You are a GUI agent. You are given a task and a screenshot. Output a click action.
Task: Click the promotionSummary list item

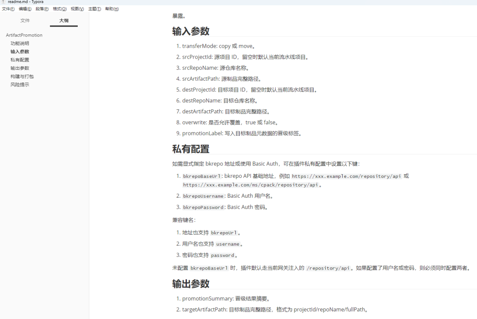point(226,299)
